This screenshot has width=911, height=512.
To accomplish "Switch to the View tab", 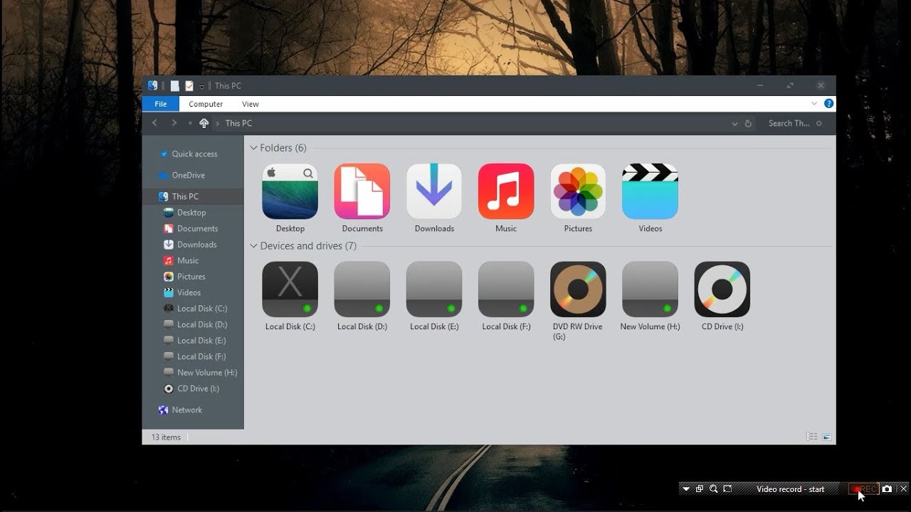I will pyautogui.click(x=250, y=104).
